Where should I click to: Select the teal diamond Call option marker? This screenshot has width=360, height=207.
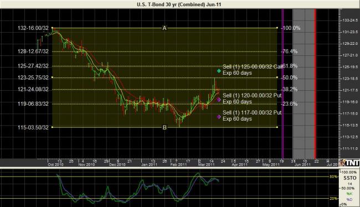[219, 71]
